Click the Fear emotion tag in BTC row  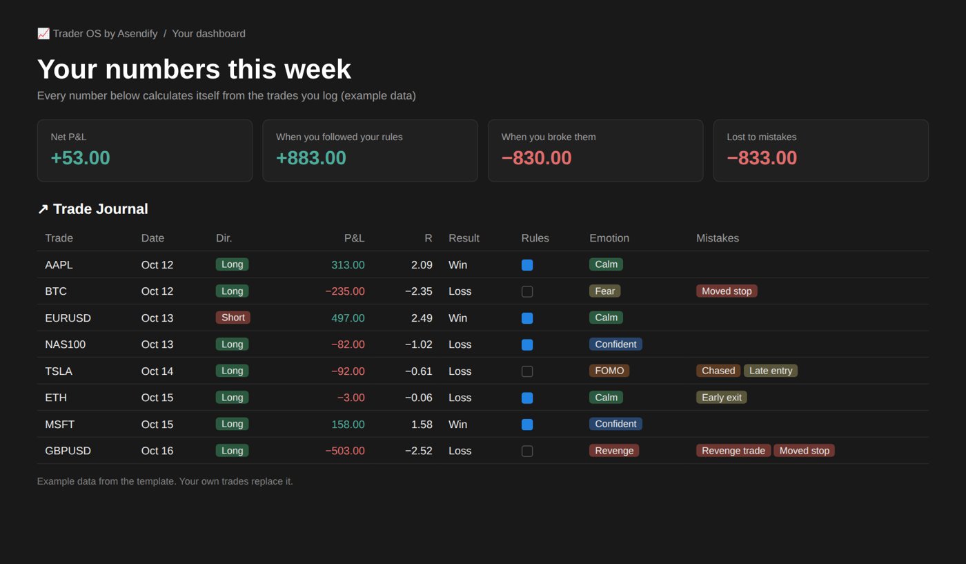(605, 291)
